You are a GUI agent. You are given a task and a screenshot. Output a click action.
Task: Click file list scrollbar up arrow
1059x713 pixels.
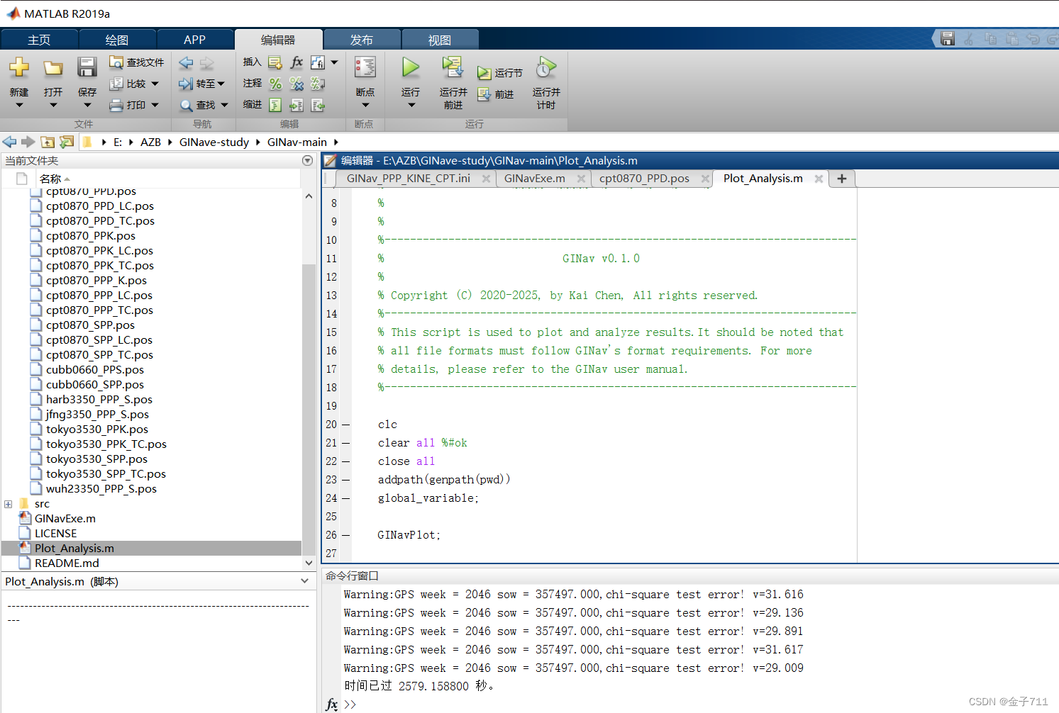point(309,196)
